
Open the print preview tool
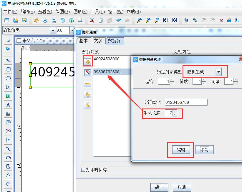[54, 21]
